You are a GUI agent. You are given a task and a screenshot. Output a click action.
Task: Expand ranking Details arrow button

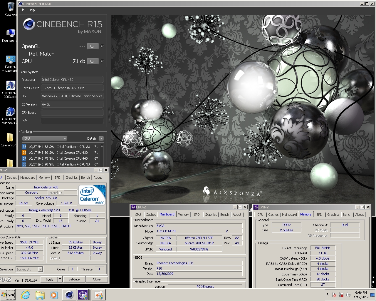101,138
